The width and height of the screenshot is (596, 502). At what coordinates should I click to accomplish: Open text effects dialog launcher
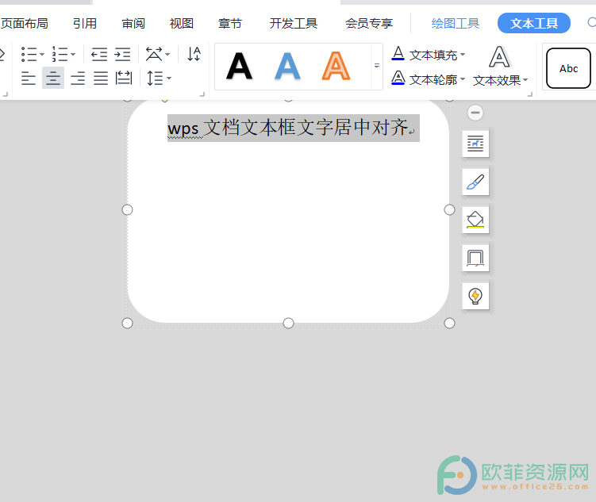point(530,94)
